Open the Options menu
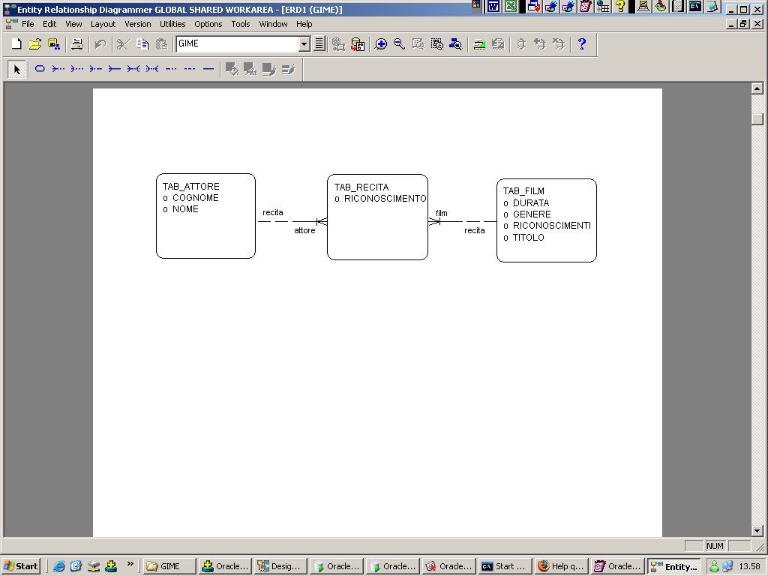 (208, 24)
